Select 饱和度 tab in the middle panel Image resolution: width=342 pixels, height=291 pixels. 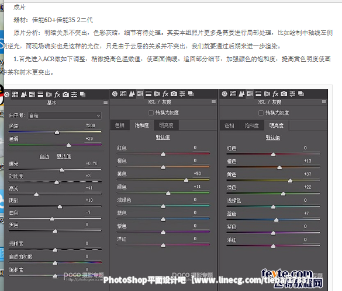[x=142, y=125]
